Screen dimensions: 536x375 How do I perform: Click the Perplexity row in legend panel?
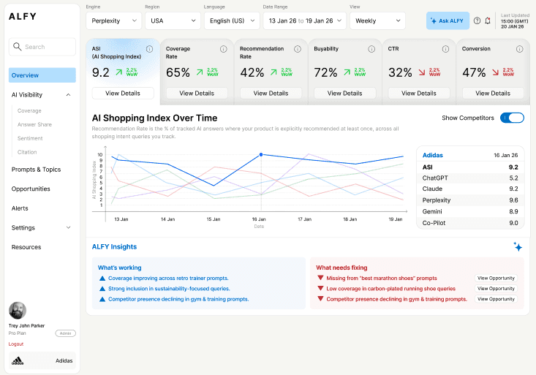470,200
